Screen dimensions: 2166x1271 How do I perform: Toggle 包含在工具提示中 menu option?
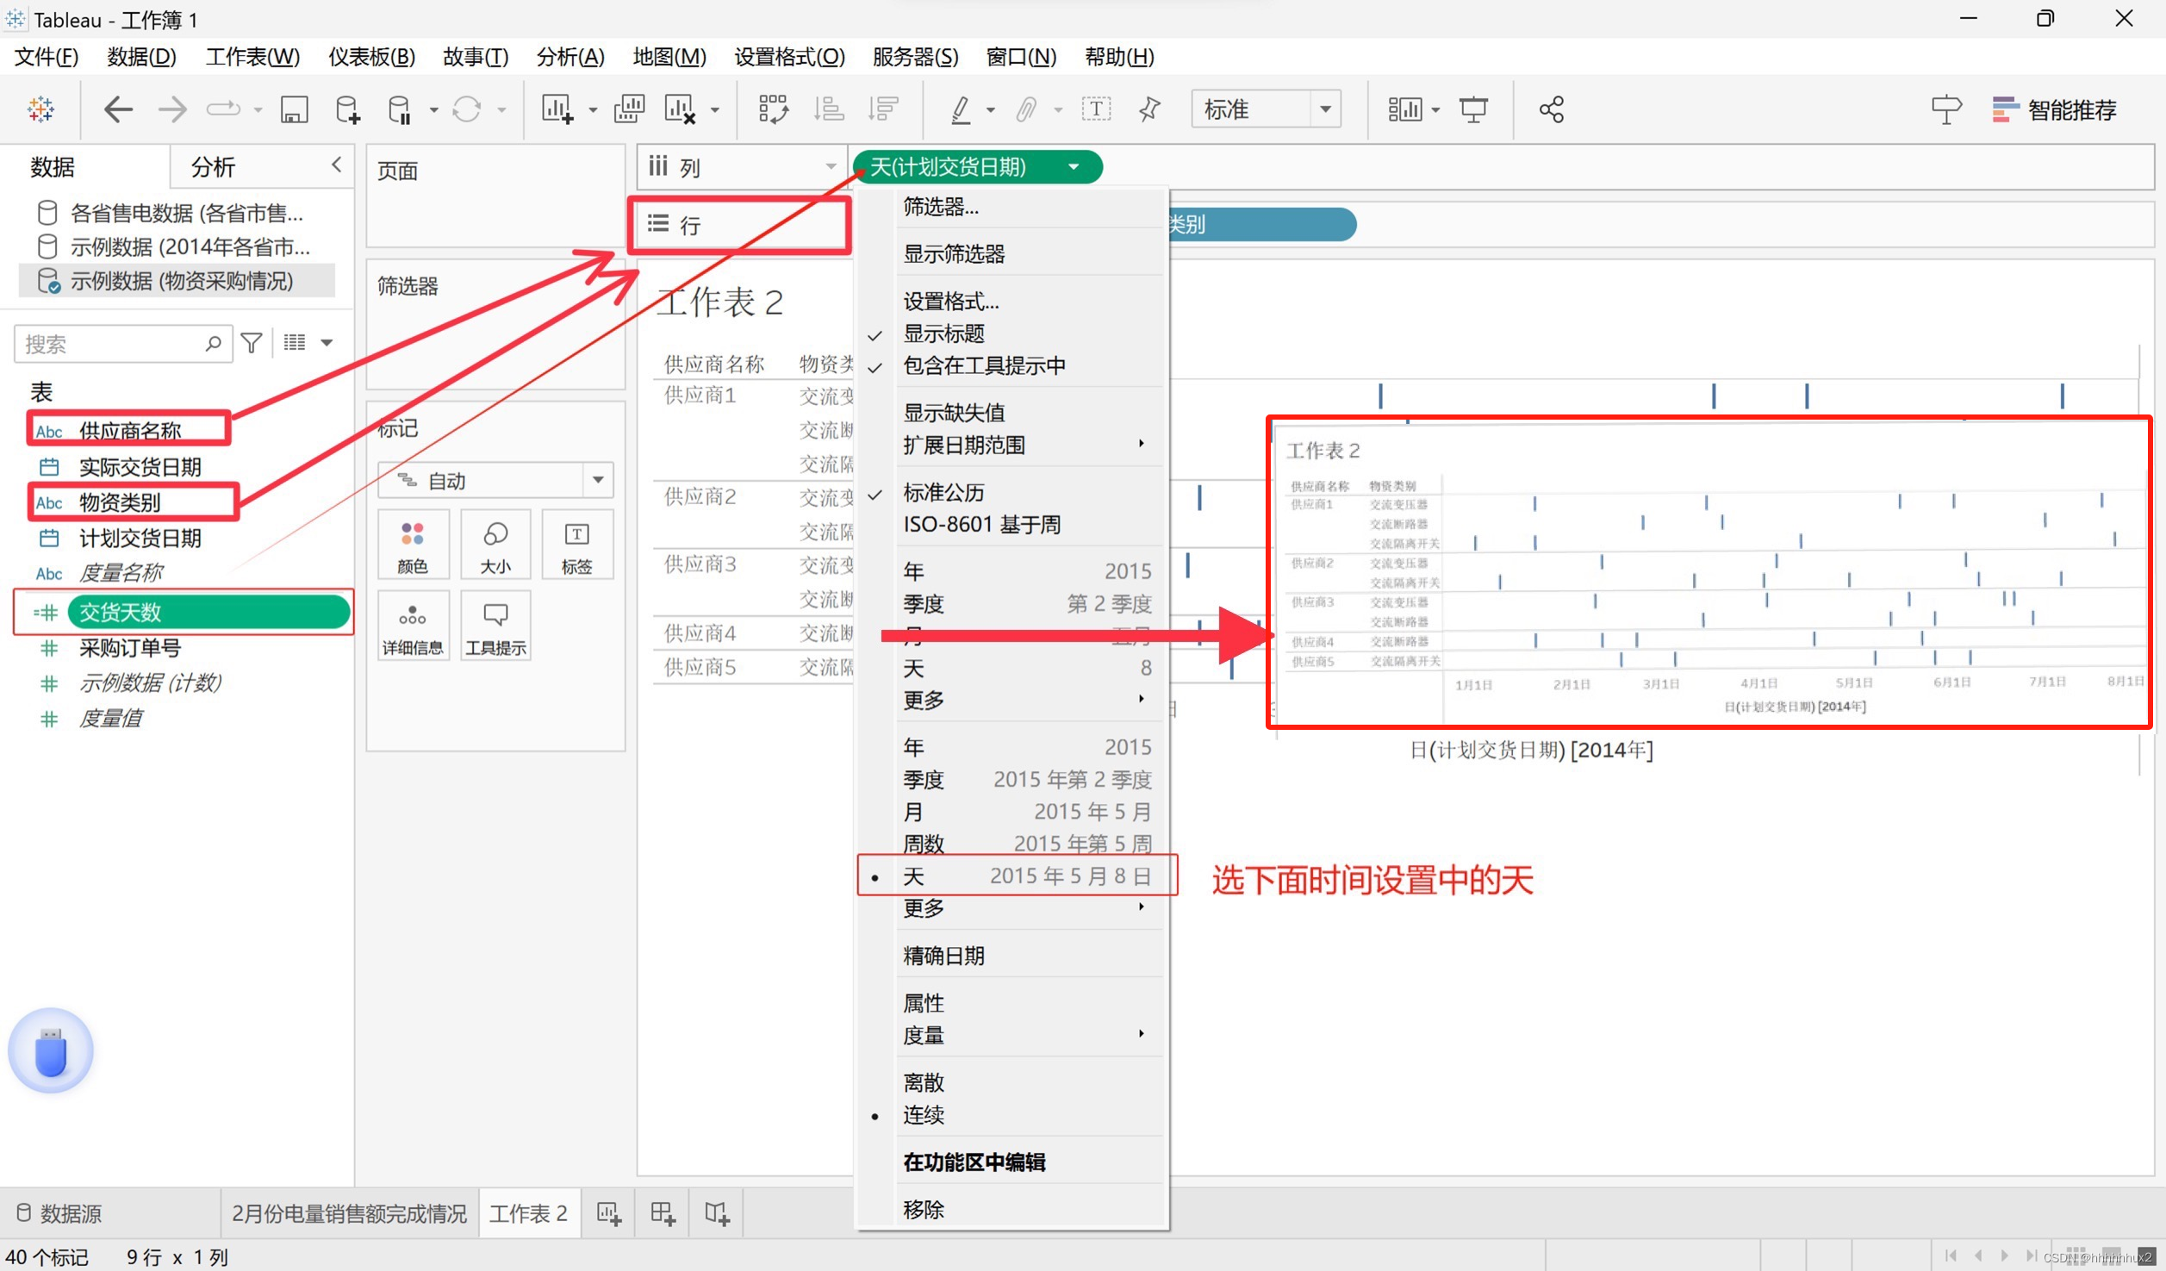click(984, 366)
